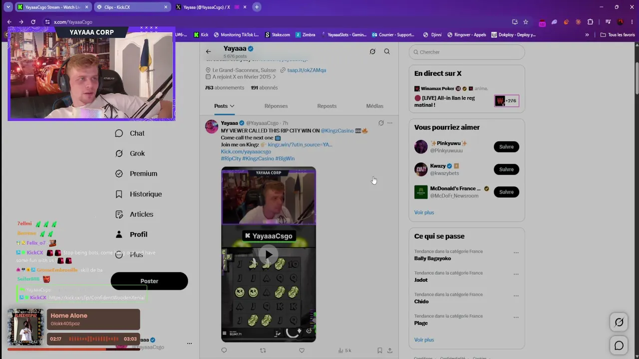Open the tab search dropdown
This screenshot has width=639, height=359.
(x=8, y=7)
